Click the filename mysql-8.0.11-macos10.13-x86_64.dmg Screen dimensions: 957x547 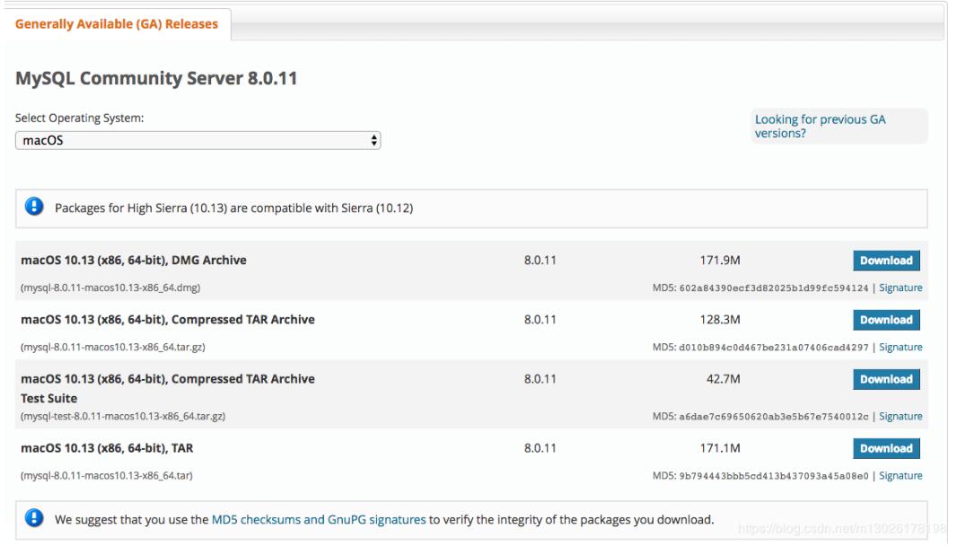tap(110, 287)
